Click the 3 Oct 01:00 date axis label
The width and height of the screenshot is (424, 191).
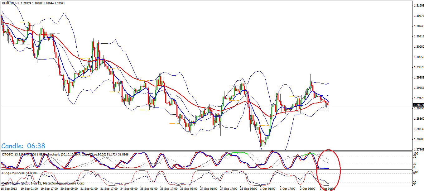tap(327, 188)
